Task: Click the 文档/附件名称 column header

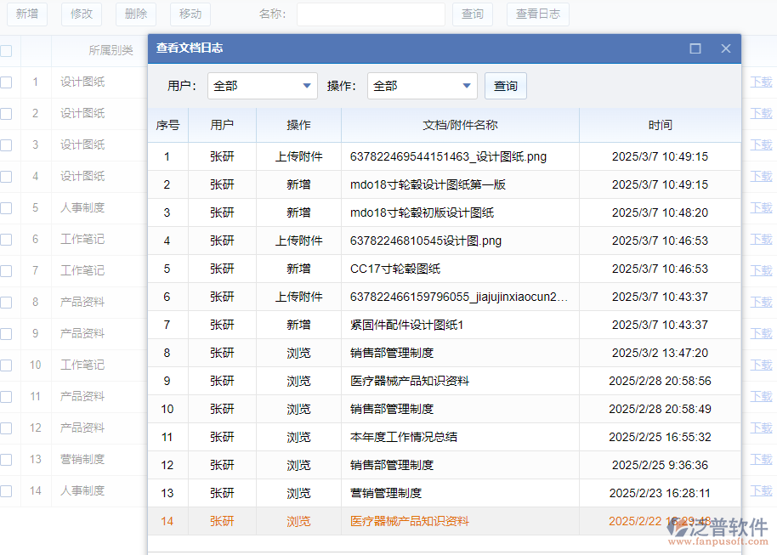Action: click(x=460, y=125)
